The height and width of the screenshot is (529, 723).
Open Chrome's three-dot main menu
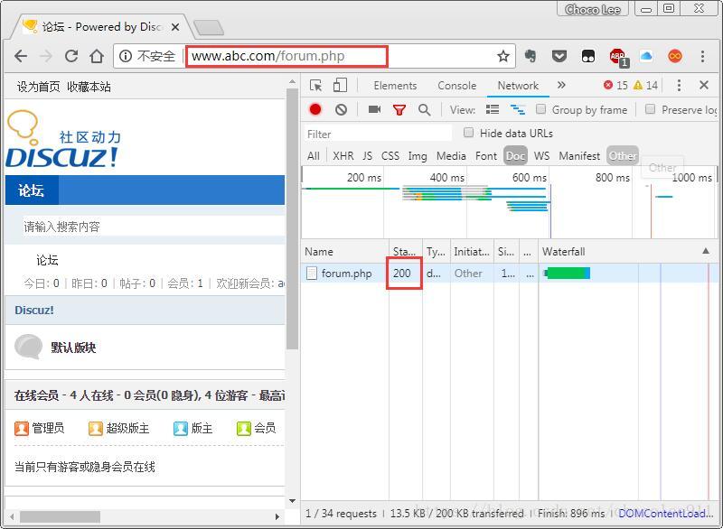click(703, 56)
